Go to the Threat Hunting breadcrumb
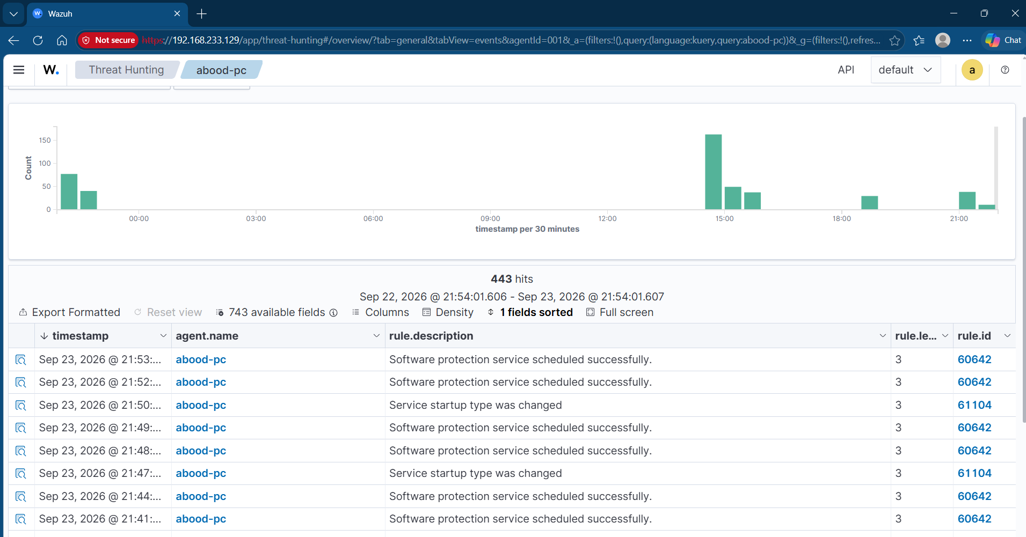The width and height of the screenshot is (1026, 537). click(127, 70)
